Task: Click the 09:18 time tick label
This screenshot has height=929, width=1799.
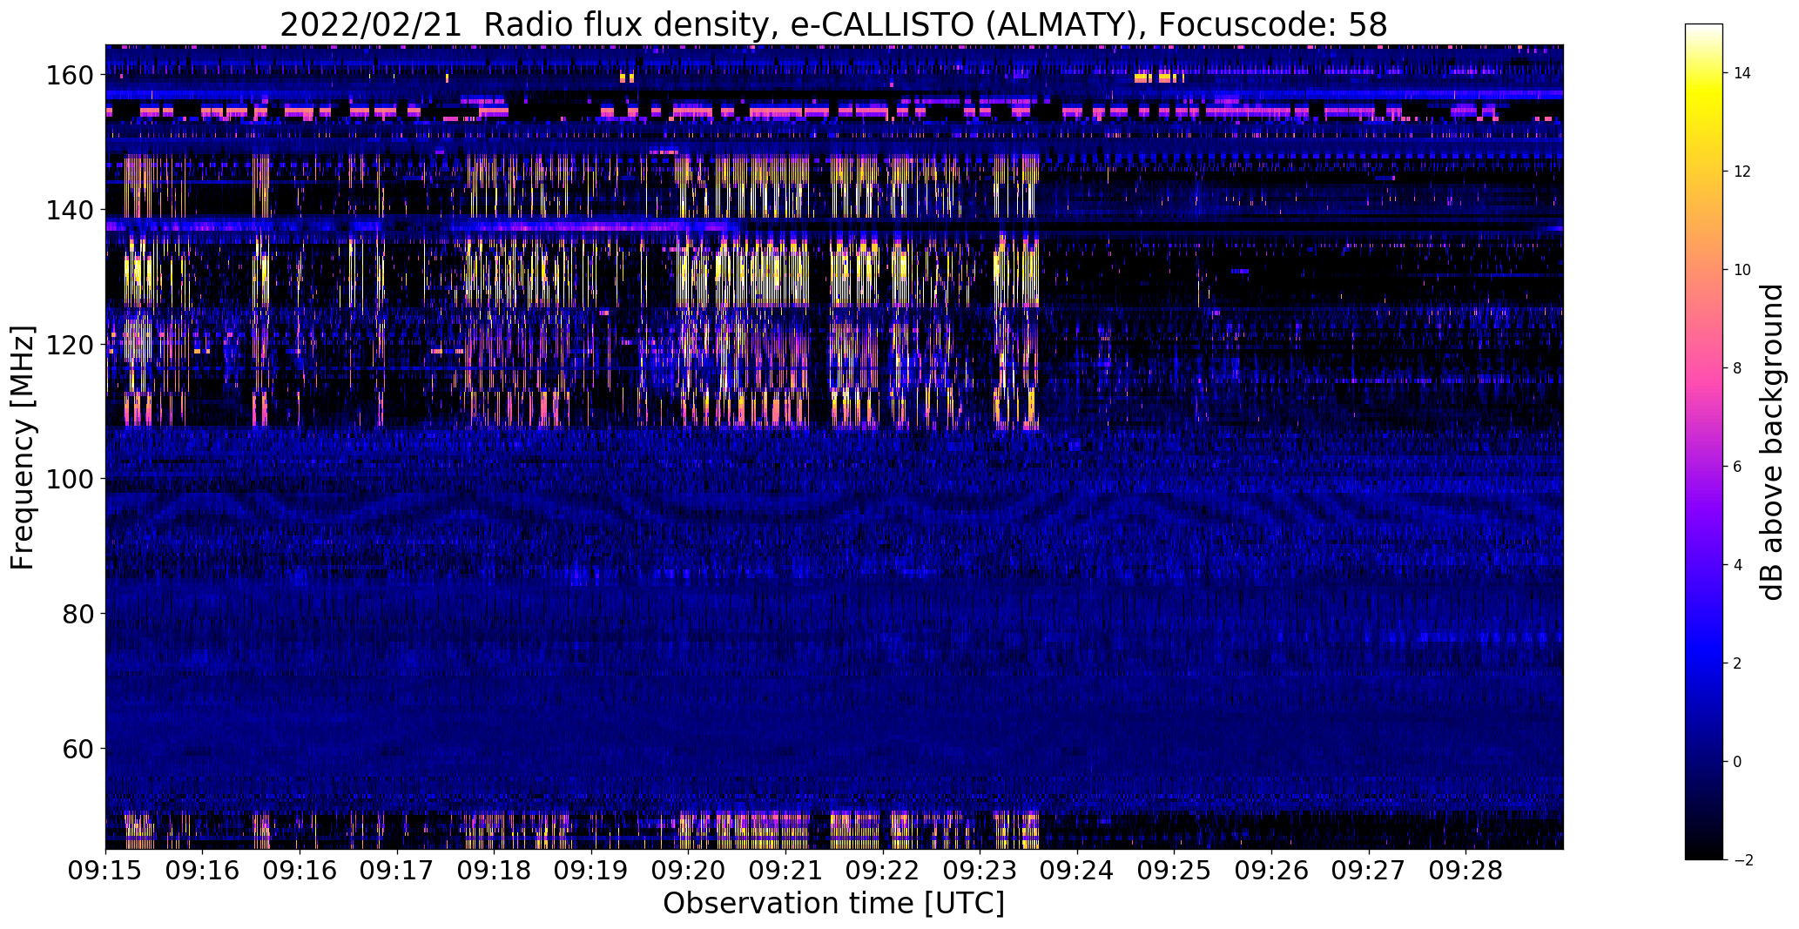Action: click(495, 871)
